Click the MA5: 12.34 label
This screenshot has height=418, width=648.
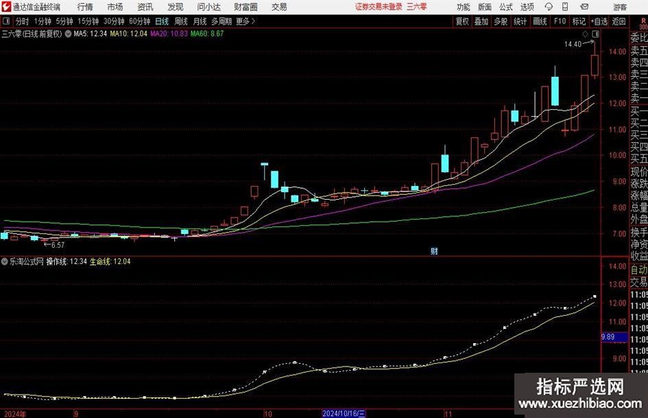click(x=90, y=34)
